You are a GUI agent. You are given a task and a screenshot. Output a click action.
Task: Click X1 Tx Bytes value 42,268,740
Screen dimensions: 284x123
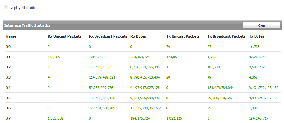(x=258, y=57)
